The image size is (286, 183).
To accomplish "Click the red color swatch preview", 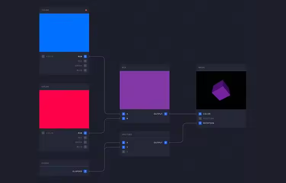I will pos(64,109).
